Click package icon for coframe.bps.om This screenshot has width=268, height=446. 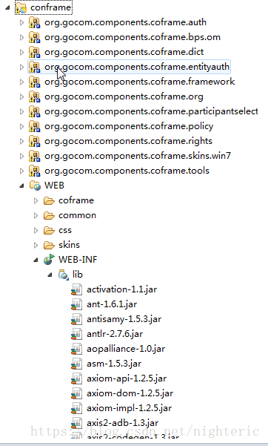pyautogui.click(x=34, y=37)
